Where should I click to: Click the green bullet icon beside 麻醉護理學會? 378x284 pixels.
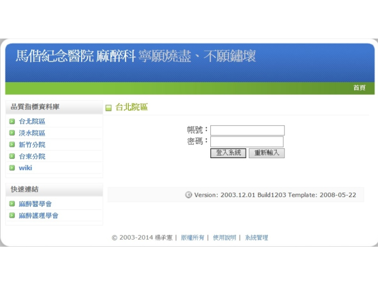(12, 215)
